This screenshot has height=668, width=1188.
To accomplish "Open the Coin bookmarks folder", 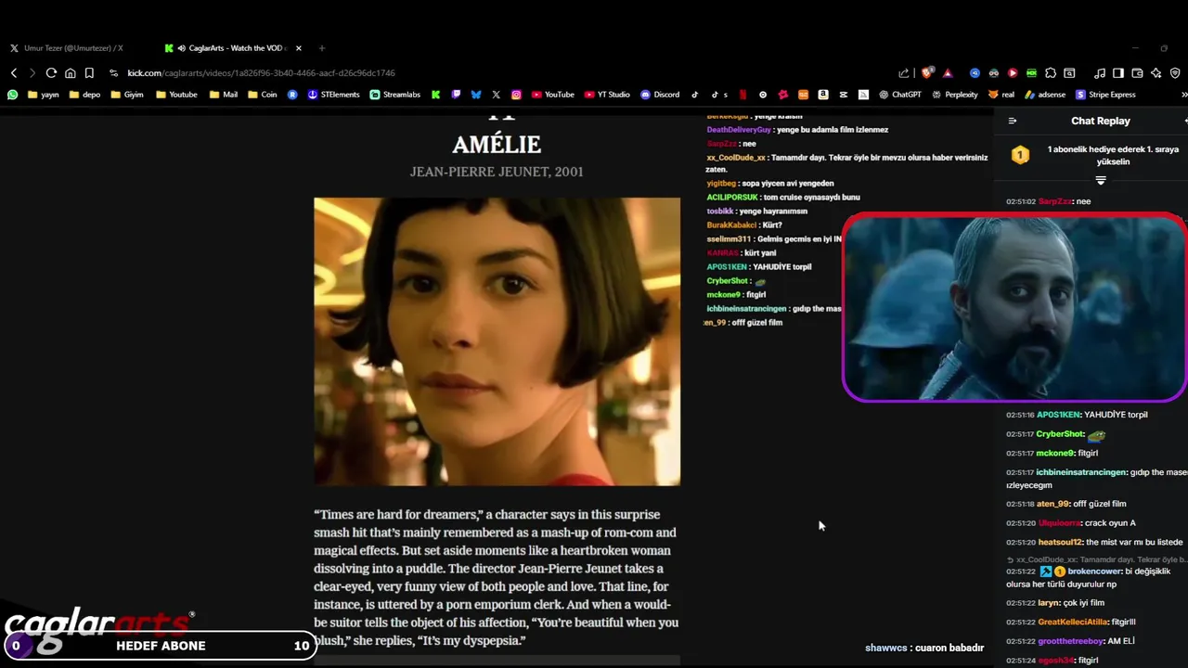I will pyautogui.click(x=263, y=95).
